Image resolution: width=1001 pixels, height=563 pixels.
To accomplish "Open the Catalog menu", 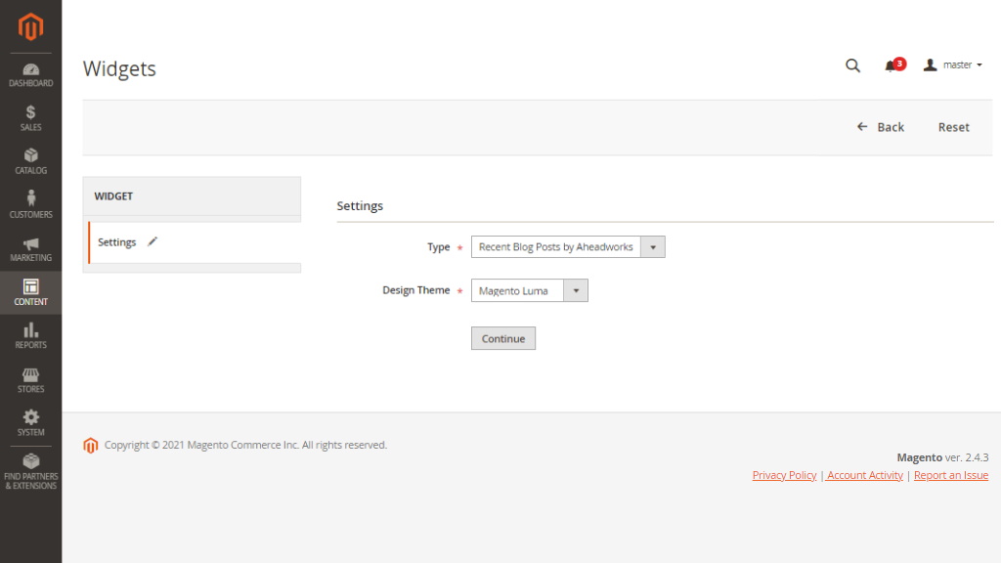I will [30, 162].
